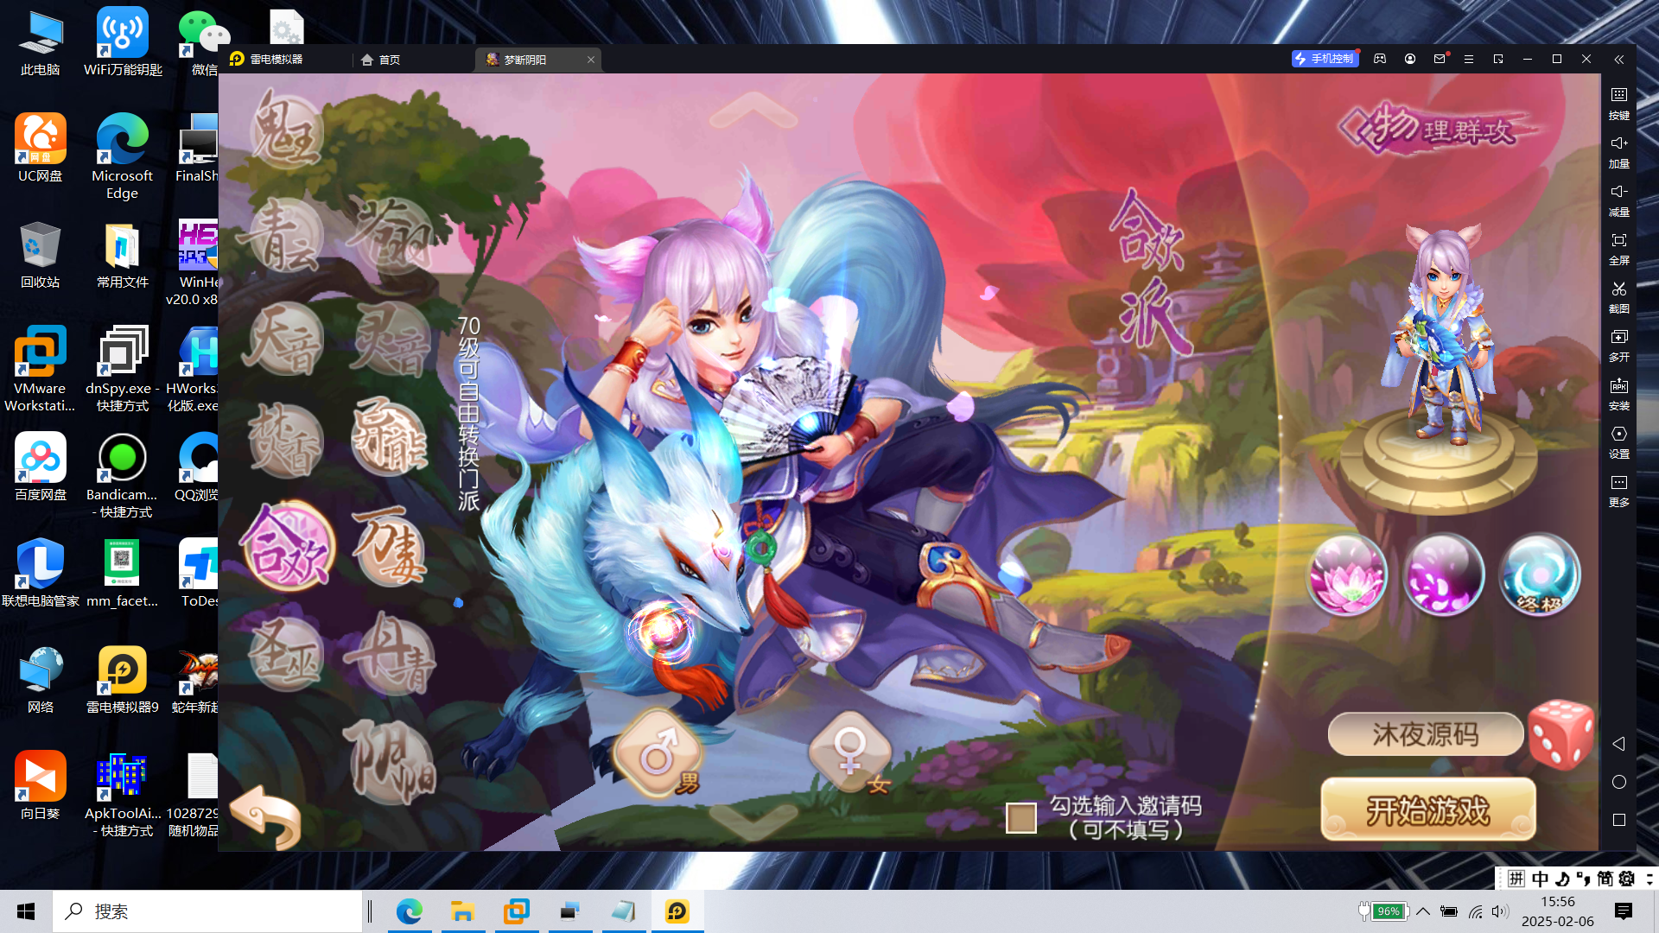This screenshot has height=933, width=1659.
Task: Click the 手机控制 phone control button
Action: pyautogui.click(x=1325, y=59)
